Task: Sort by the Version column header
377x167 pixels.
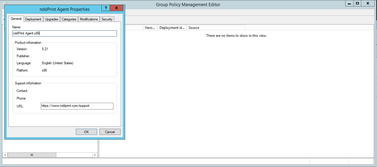Action: [x=150, y=28]
